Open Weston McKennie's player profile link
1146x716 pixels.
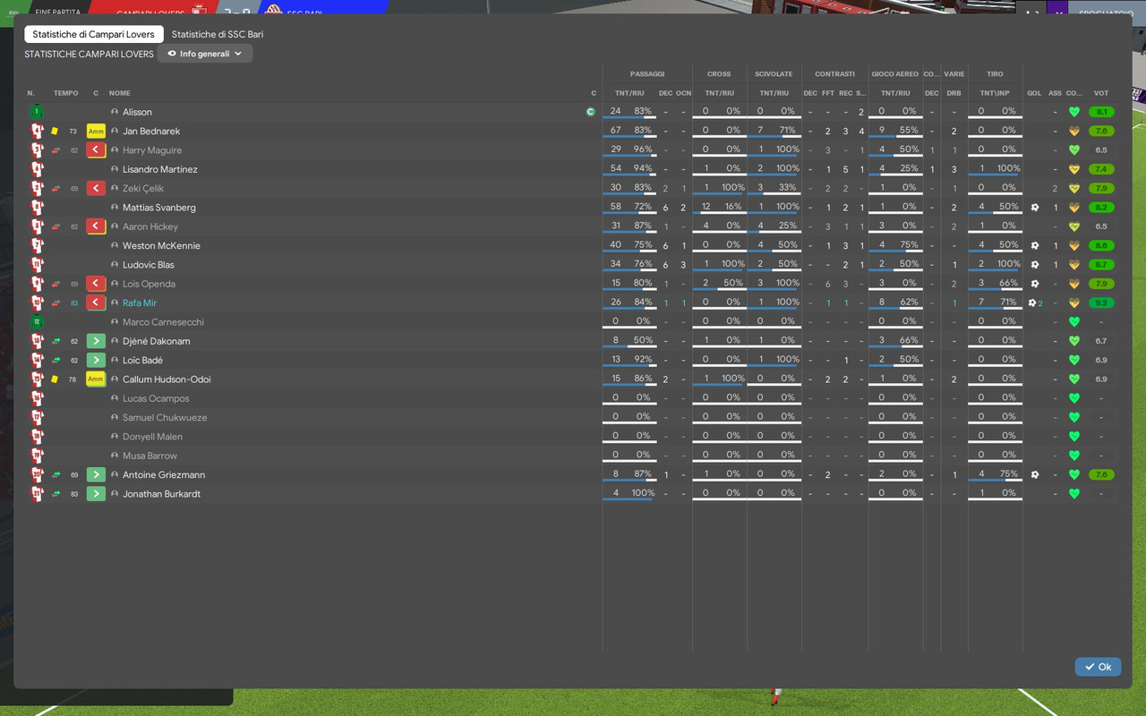[x=161, y=245]
